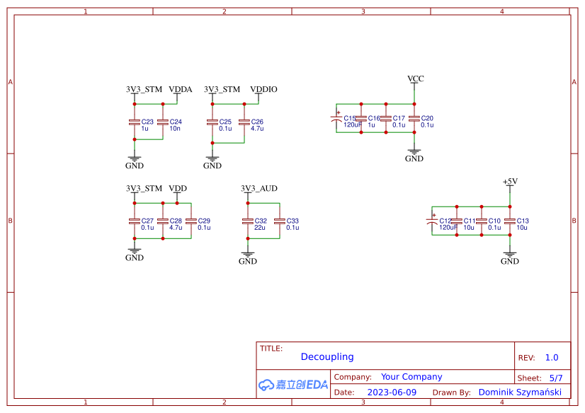Select the +5V power symbol
This screenshot has height=413, width=585.
click(510, 182)
